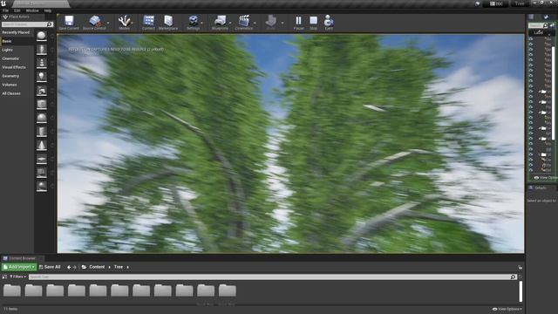Toggle the sources panel icon beside Filters
558x314 pixels.
(x=4, y=276)
